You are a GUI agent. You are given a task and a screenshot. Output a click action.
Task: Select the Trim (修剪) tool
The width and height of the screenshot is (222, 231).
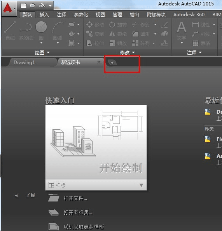141,24
